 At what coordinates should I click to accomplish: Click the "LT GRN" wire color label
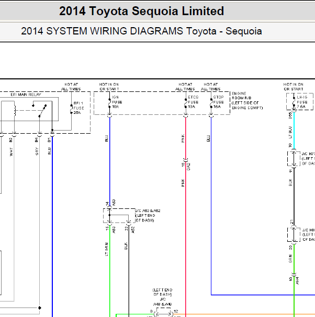click(107, 249)
